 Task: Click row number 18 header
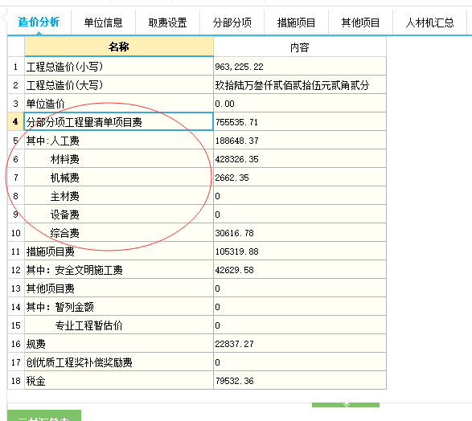point(15,381)
